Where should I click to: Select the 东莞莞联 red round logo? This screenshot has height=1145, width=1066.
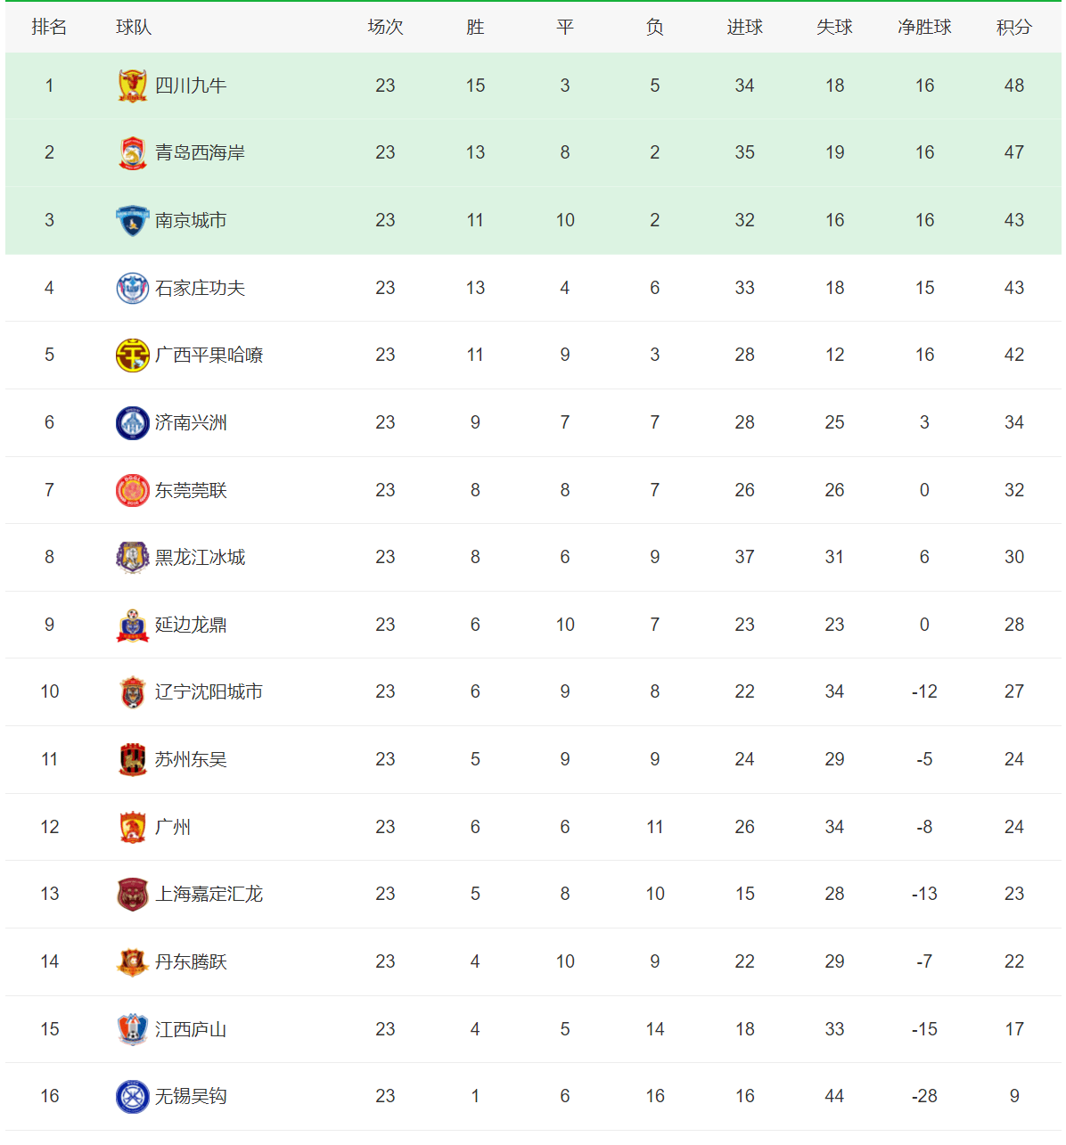coord(133,490)
